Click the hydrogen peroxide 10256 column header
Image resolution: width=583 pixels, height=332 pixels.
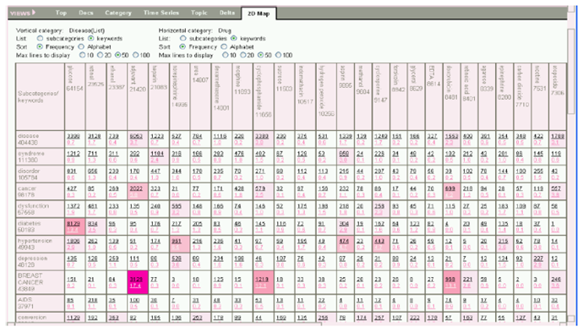point(326,96)
